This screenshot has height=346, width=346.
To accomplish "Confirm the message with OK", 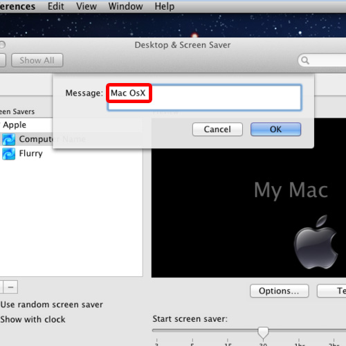I will pyautogui.click(x=275, y=129).
